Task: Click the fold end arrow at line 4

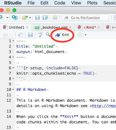Action: coord(13,57)
